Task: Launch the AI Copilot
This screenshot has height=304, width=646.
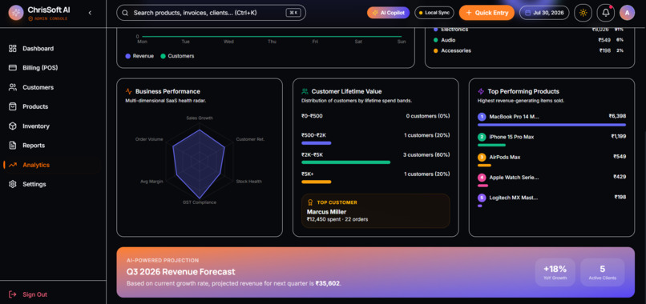Action: pyautogui.click(x=388, y=13)
